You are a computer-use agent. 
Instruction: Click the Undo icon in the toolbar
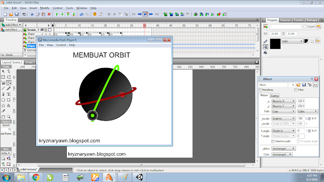(82, 14)
